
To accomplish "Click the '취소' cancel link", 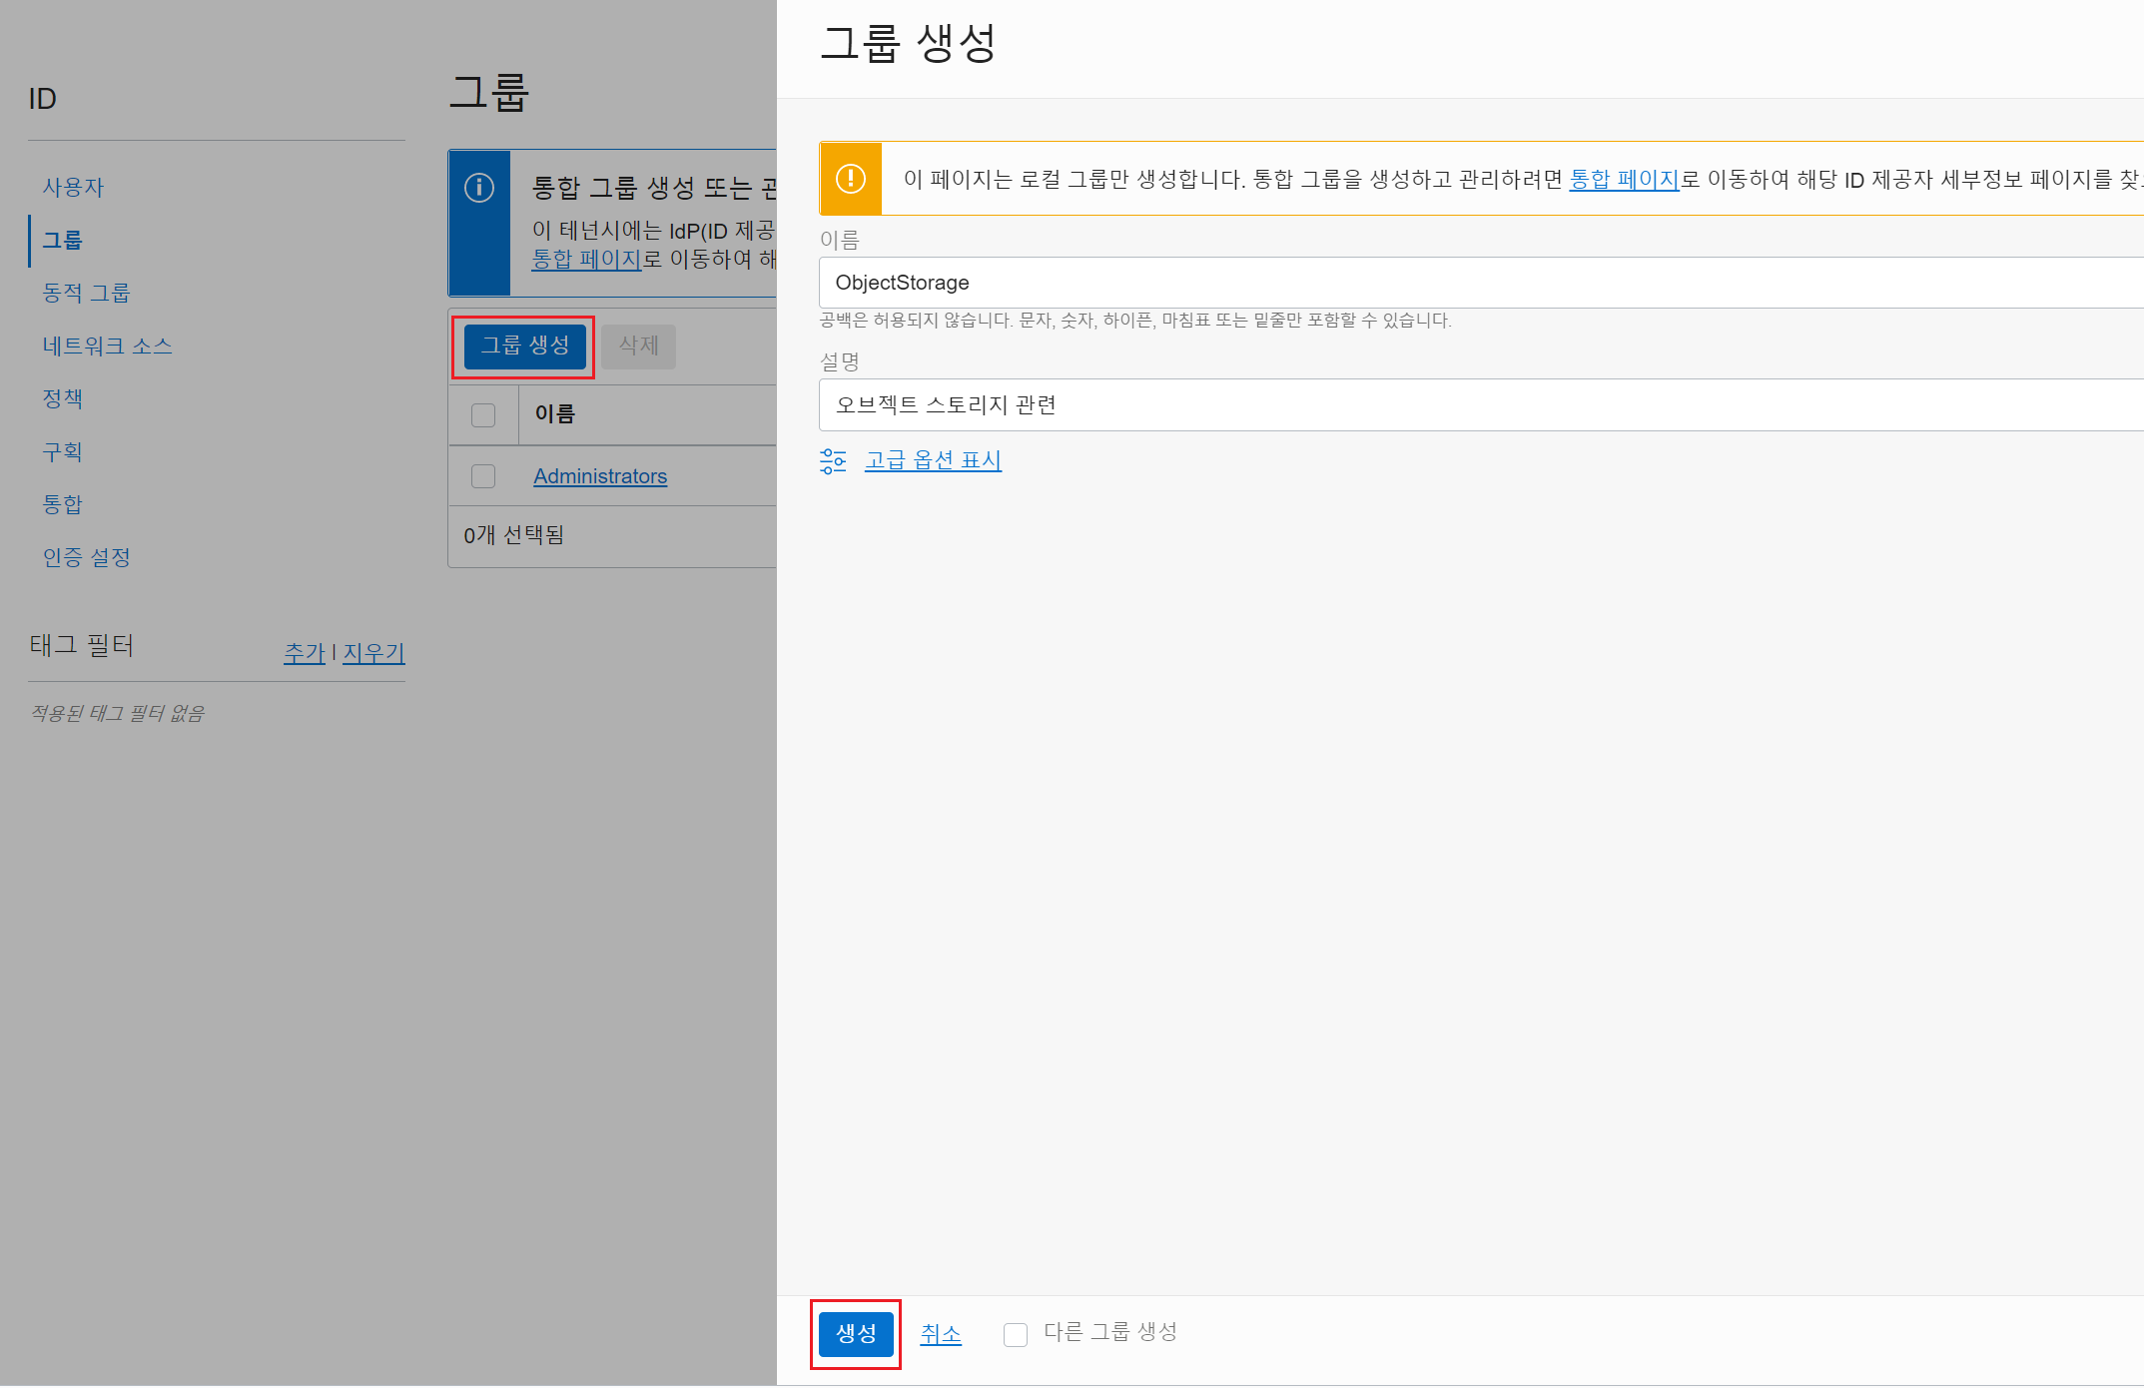I will coord(940,1334).
